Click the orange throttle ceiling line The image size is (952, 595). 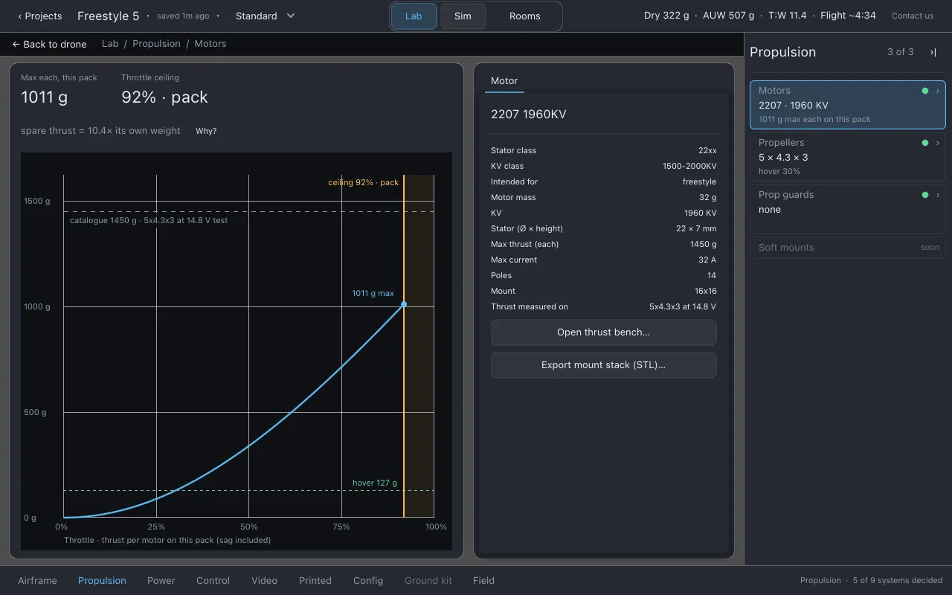404,346
